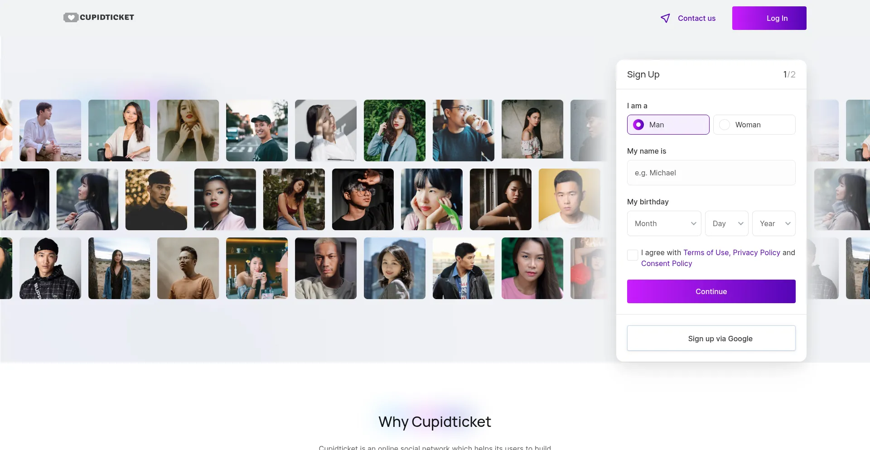870x450 pixels.
Task: Open the Terms of Use link
Action: tap(706, 252)
